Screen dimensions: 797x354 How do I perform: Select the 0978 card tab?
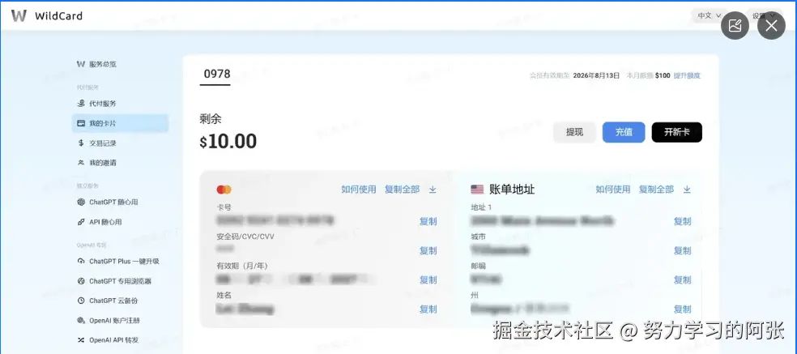(217, 75)
